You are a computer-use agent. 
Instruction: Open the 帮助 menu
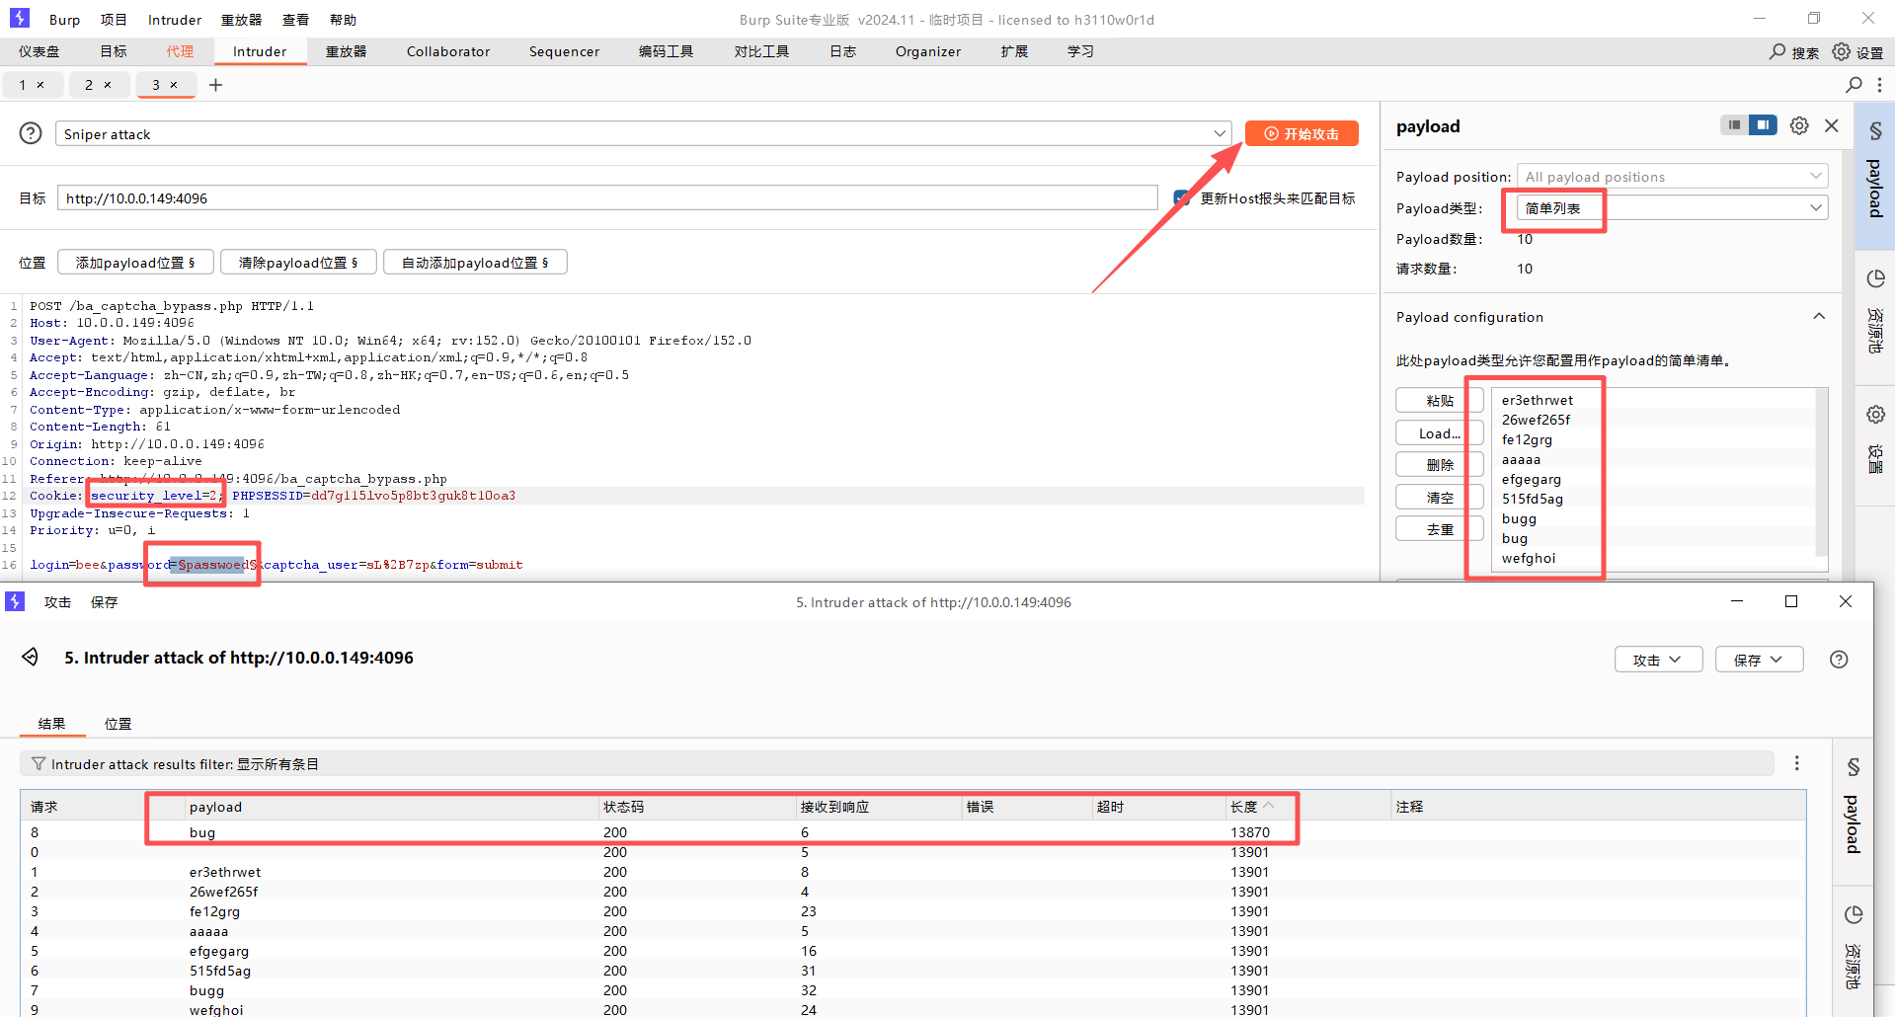tap(343, 20)
